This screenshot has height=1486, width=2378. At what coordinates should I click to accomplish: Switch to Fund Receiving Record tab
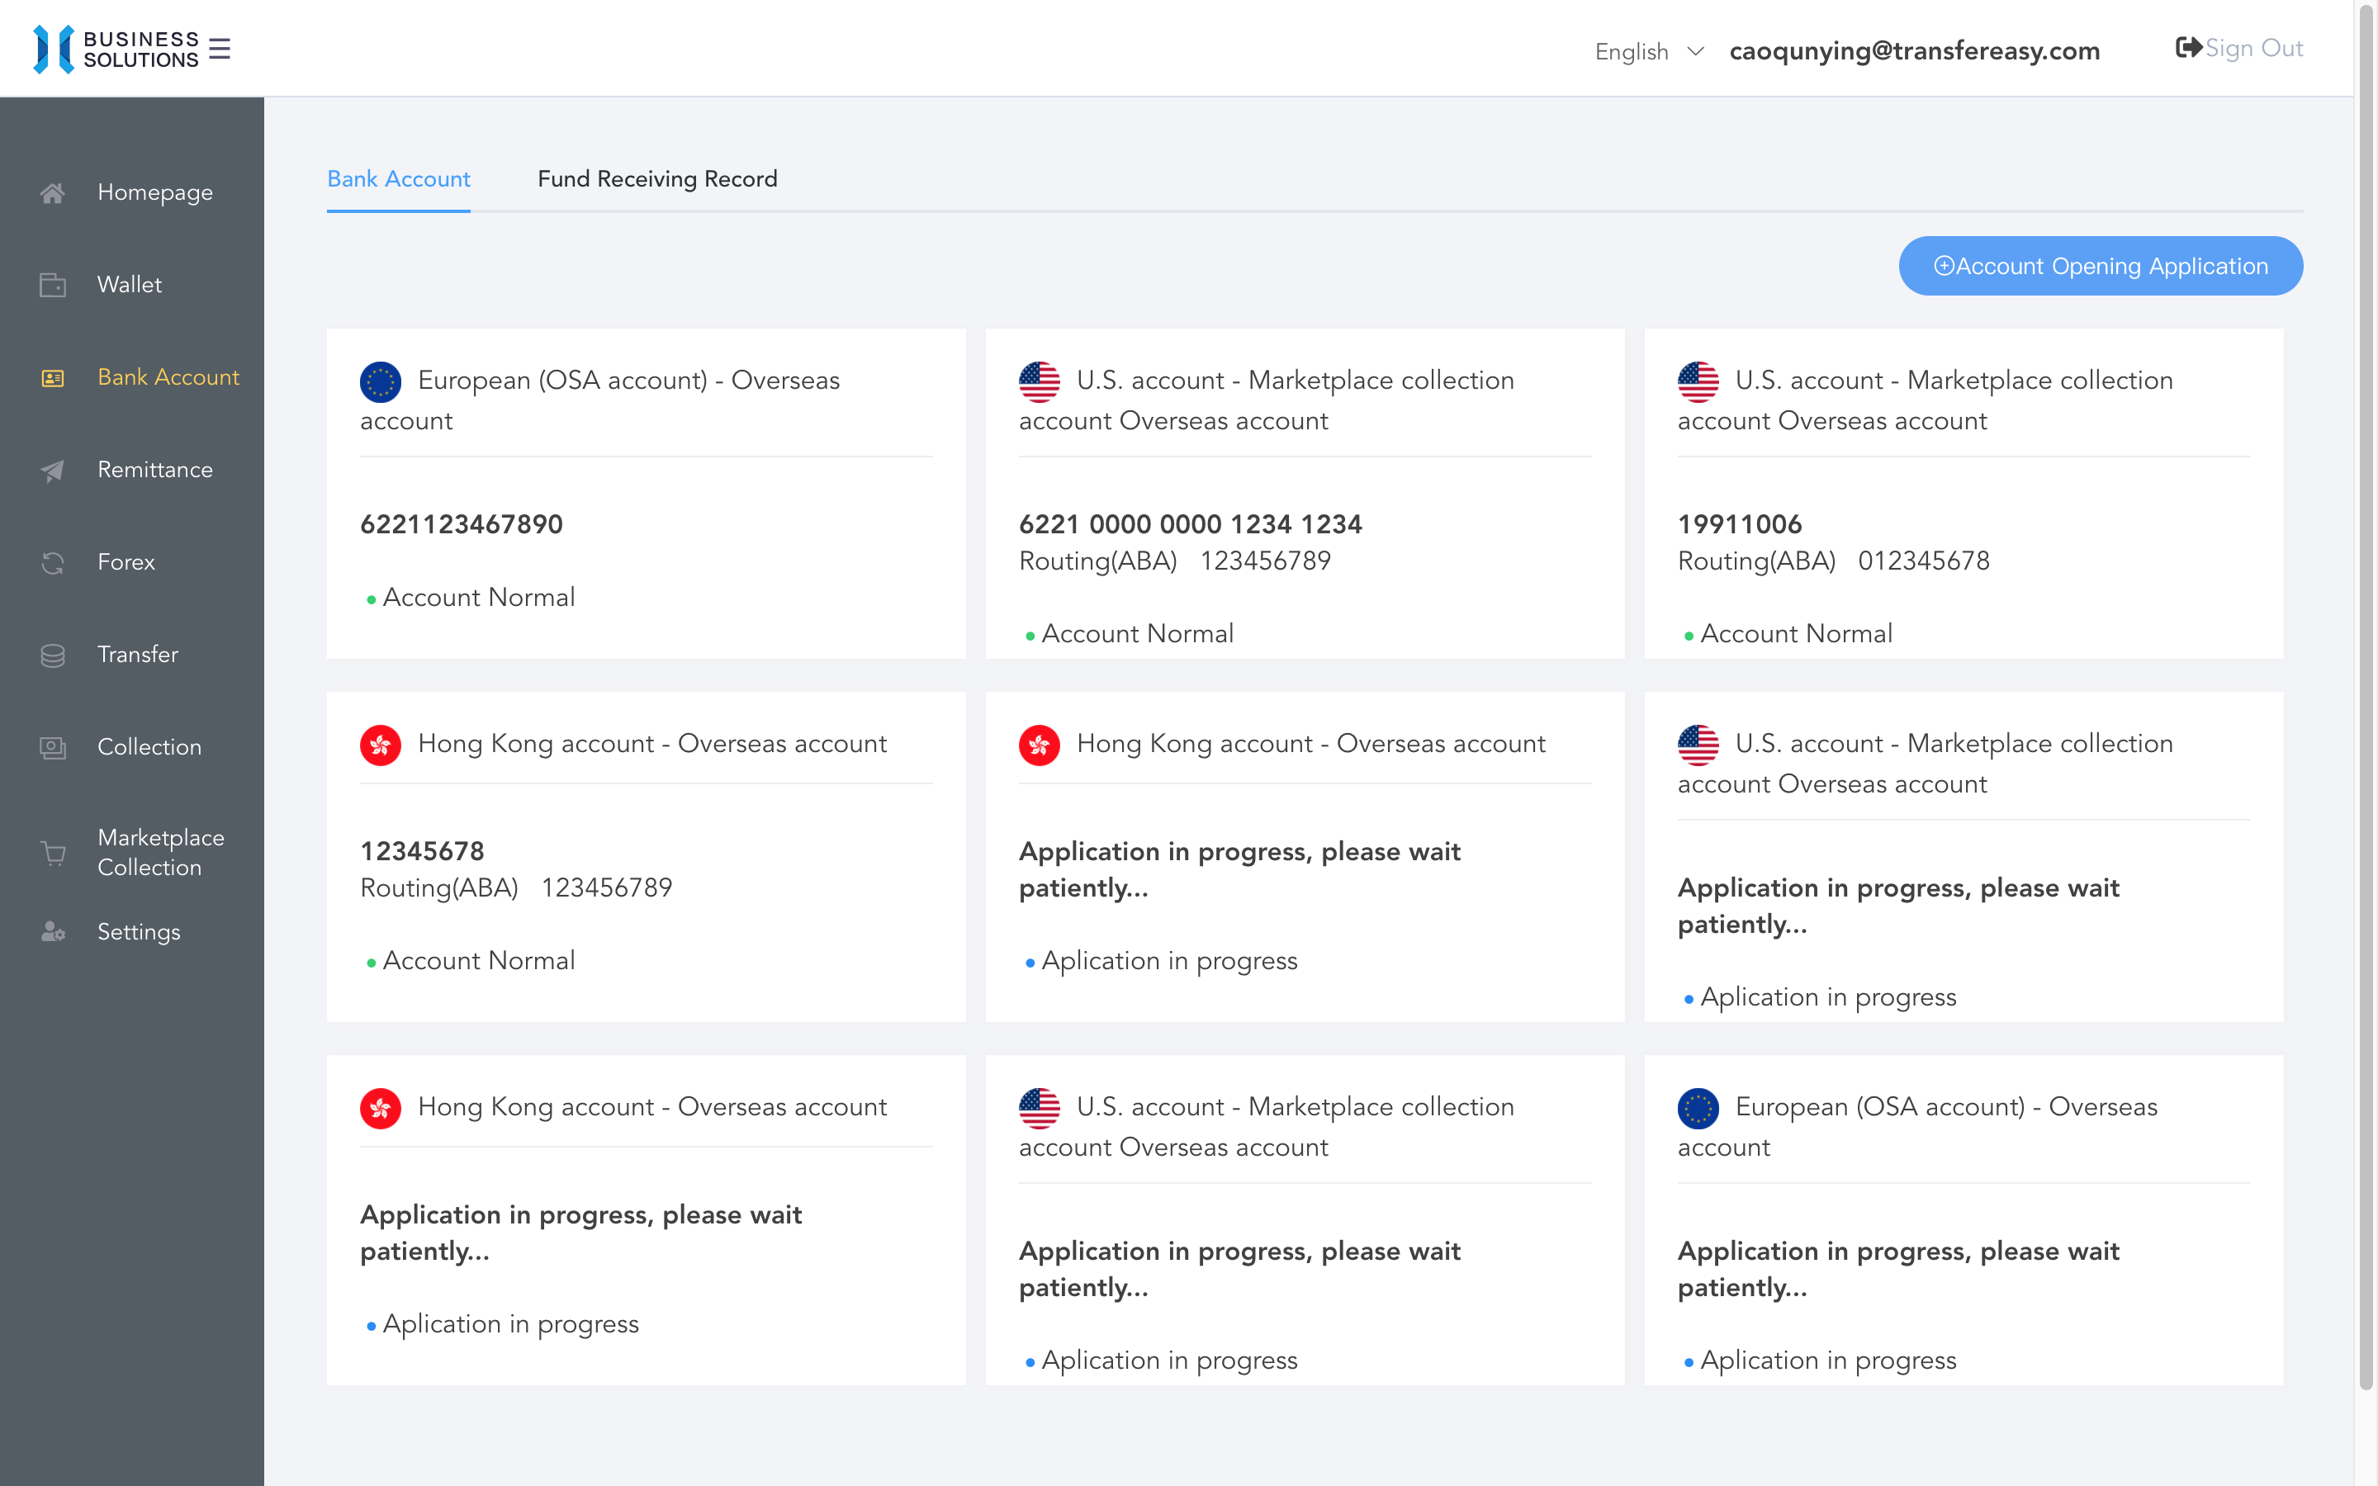(656, 179)
